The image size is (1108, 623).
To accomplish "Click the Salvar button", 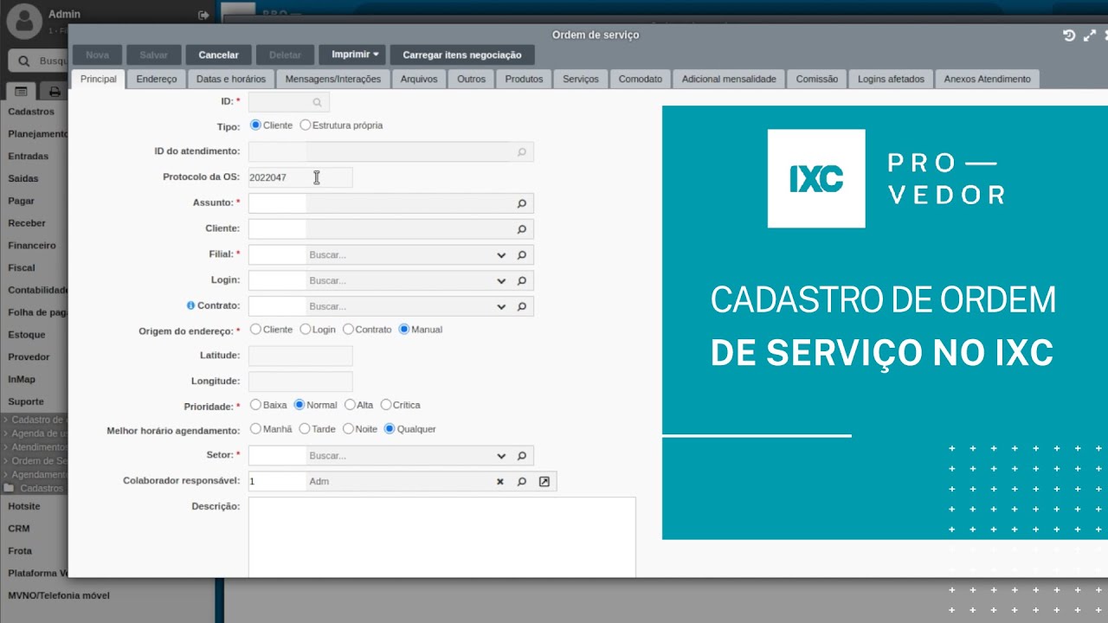I will [x=154, y=55].
